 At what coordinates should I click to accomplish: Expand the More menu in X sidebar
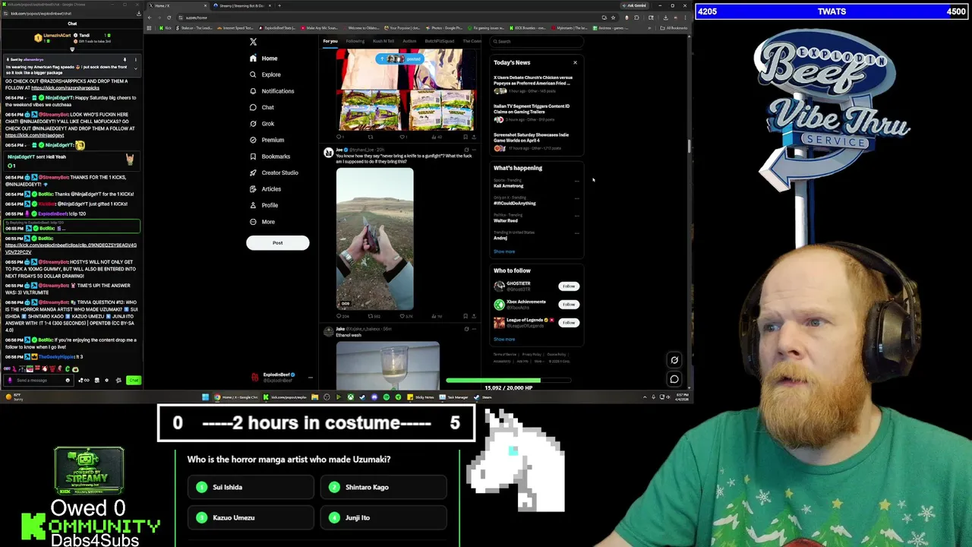262,222
